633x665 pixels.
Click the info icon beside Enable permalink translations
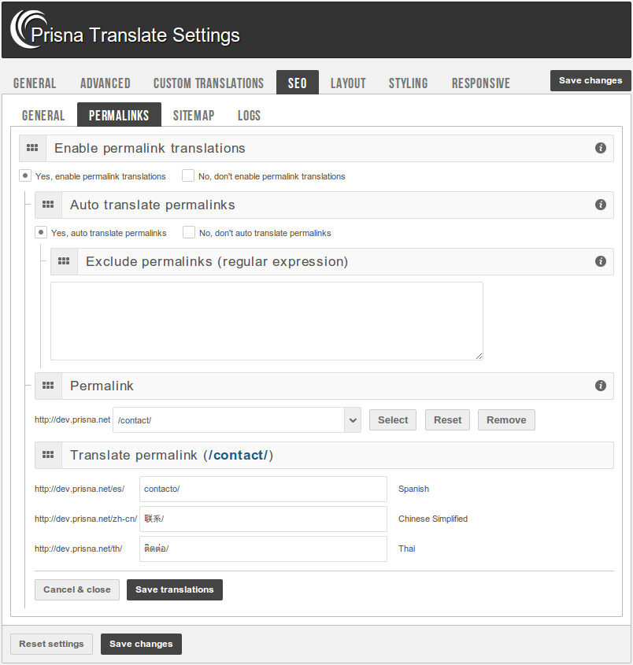pos(600,148)
